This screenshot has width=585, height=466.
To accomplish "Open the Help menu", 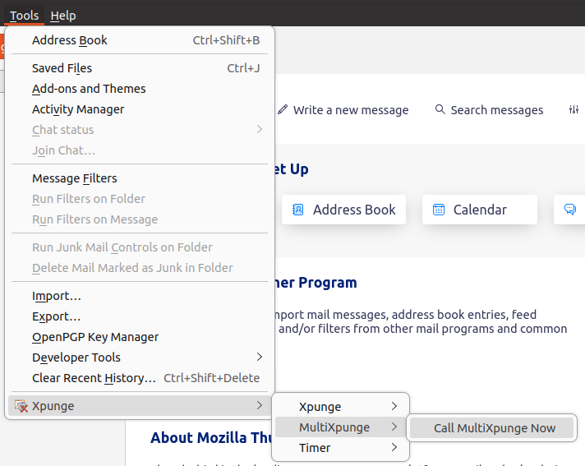I will tap(63, 16).
